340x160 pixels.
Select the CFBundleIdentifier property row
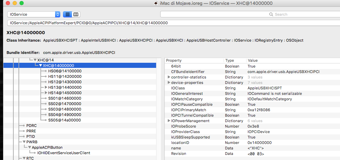[252, 72]
